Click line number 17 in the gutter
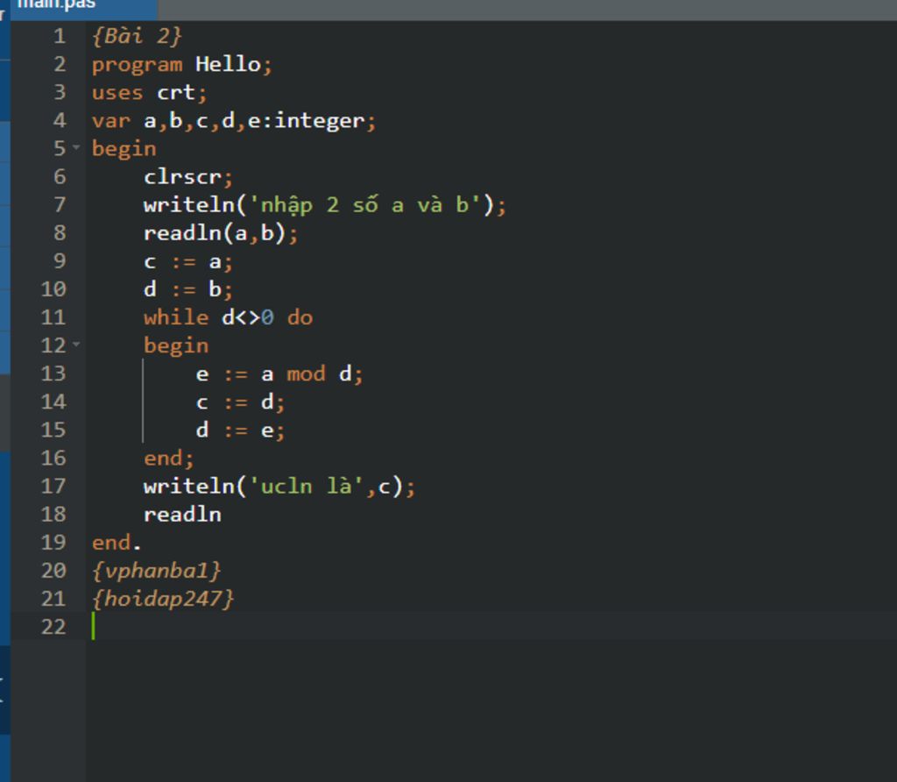897x782 pixels. [53, 486]
